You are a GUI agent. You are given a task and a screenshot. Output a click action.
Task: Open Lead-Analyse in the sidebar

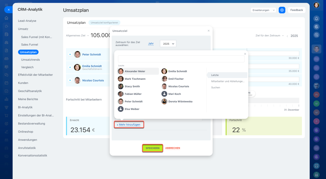pos(27,21)
